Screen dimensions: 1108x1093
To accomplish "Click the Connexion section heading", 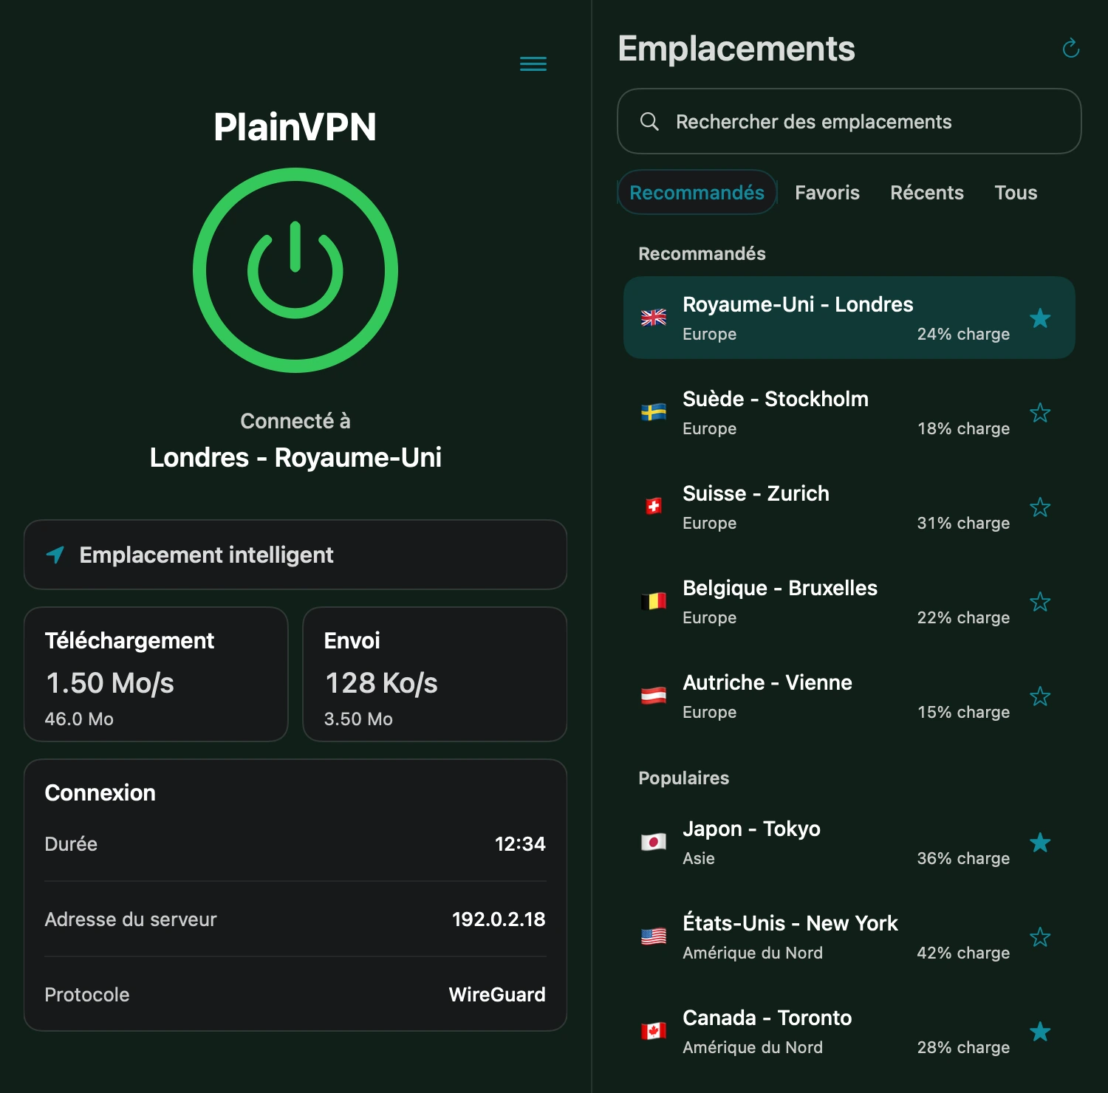I will click(100, 792).
